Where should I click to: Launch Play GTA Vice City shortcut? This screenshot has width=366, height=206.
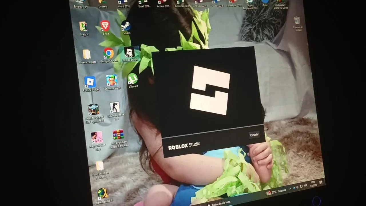click(97, 141)
